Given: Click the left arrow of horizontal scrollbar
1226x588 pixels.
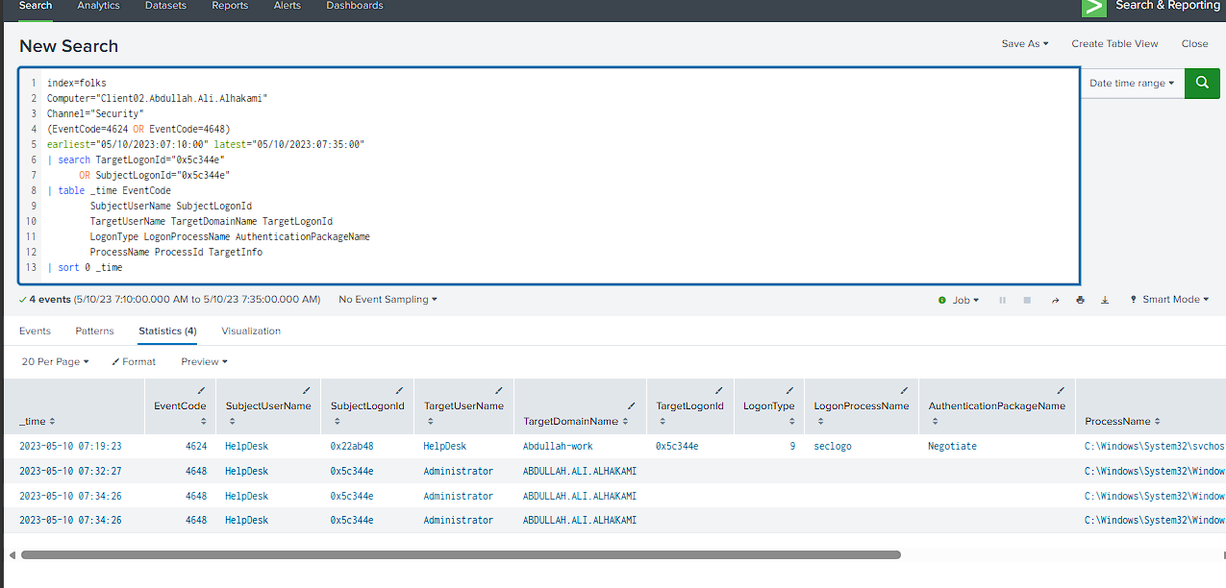Looking at the screenshot, I should (x=12, y=554).
